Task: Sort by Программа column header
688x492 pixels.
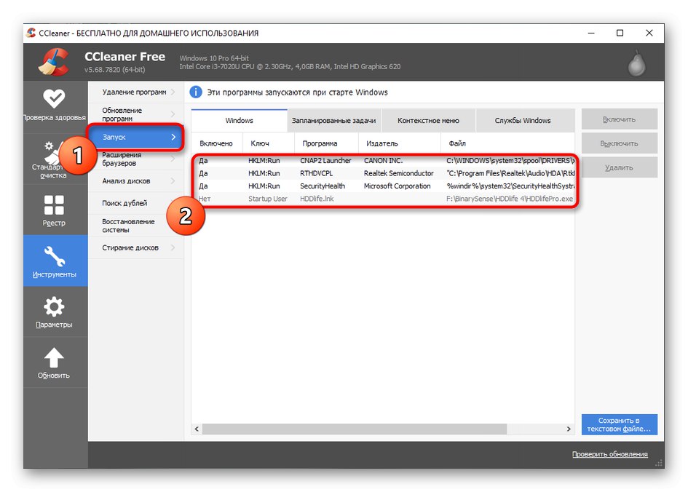Action: click(x=326, y=143)
